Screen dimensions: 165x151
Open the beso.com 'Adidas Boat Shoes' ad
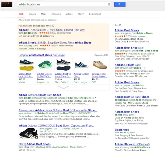[x=127, y=112]
